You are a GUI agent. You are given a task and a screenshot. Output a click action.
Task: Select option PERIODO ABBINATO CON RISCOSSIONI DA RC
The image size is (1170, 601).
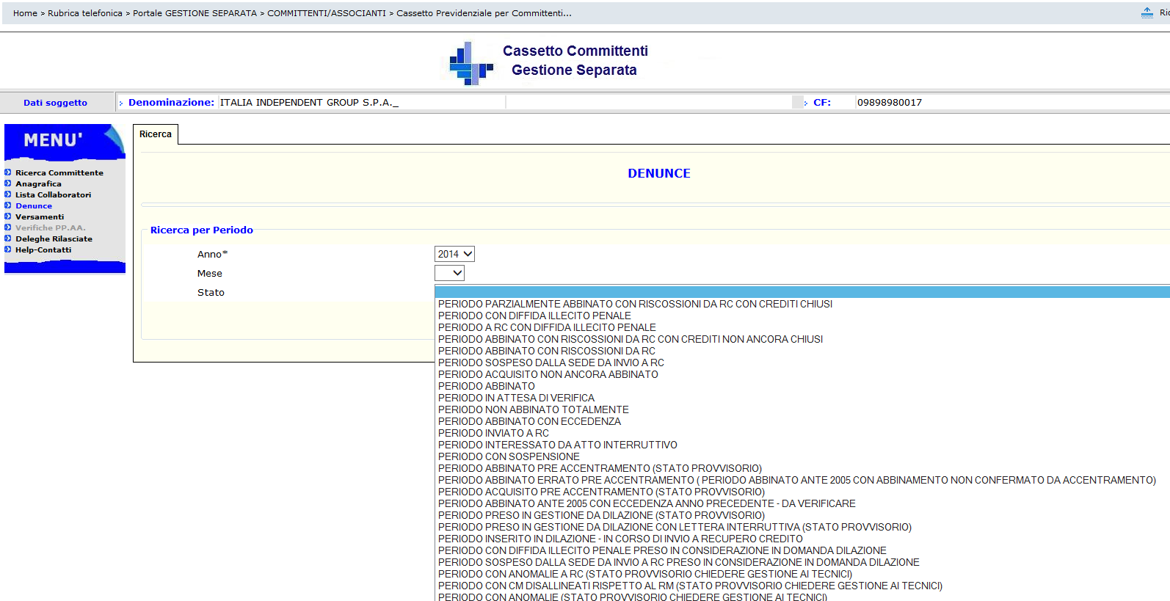802,351
